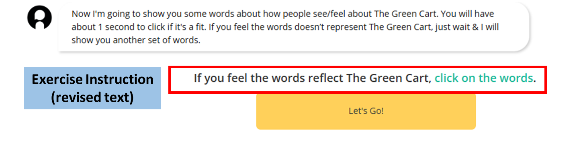583x167 pixels.
Task: Click the user avatar icon
Action: coord(39,18)
